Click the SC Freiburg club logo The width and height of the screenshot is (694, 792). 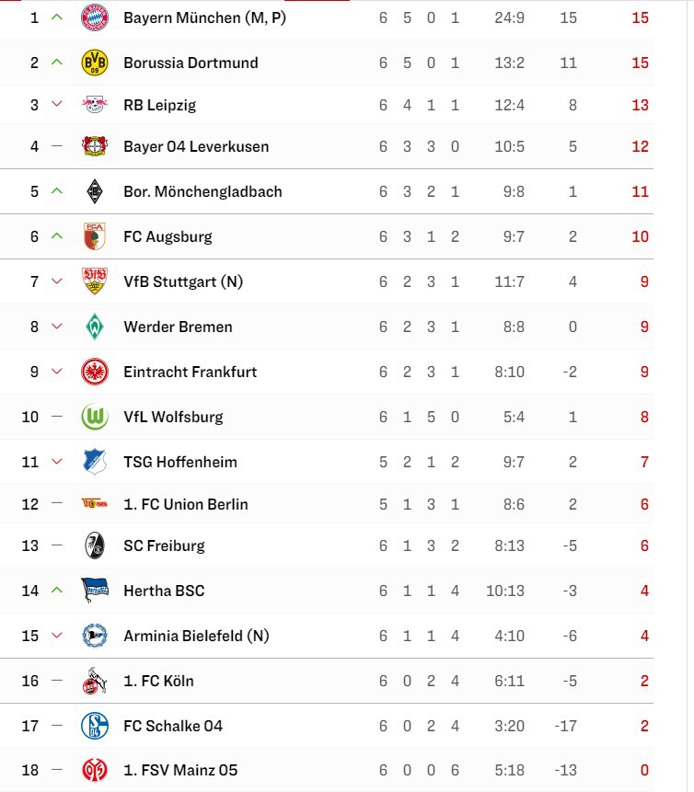(x=95, y=545)
